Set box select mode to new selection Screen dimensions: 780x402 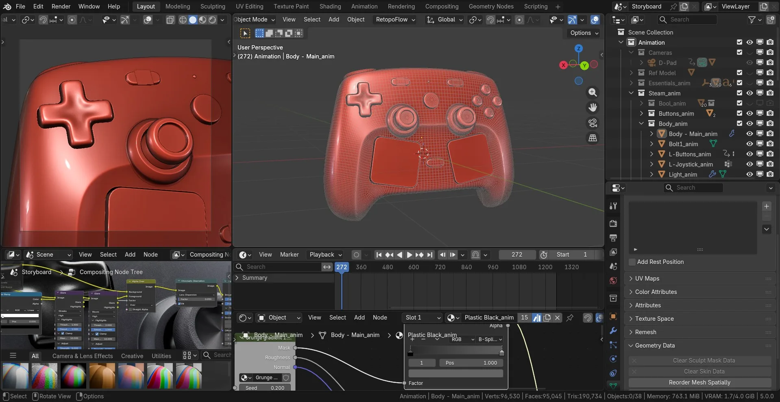pyautogui.click(x=259, y=33)
